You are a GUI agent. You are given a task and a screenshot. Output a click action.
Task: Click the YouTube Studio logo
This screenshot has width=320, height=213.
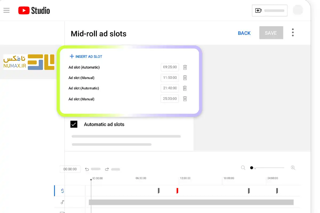click(34, 10)
